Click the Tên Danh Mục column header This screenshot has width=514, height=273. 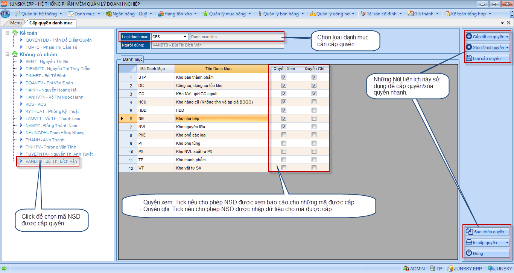221,69
